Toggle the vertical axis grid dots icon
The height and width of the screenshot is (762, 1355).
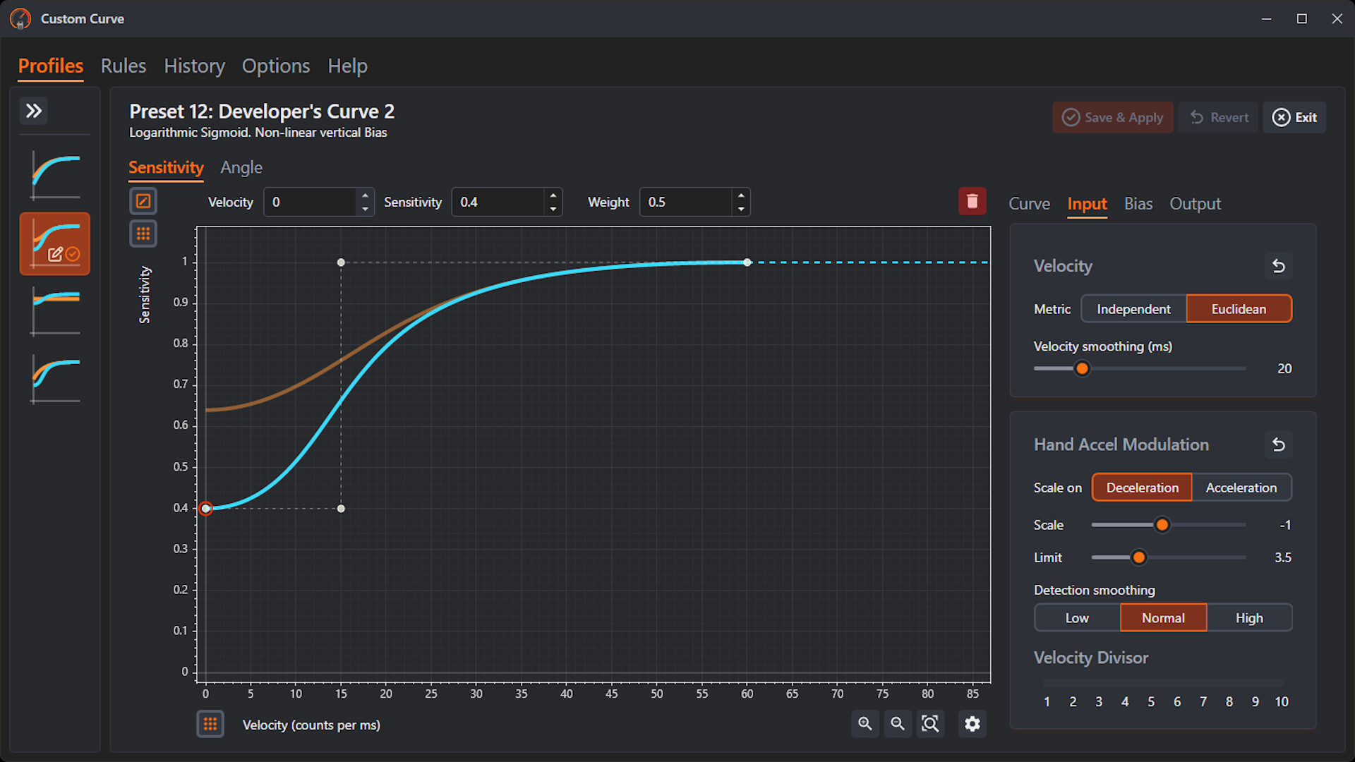pos(143,234)
